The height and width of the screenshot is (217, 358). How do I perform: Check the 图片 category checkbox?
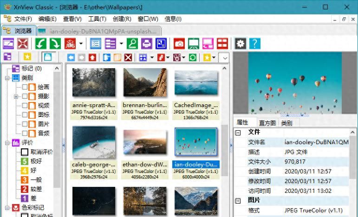tap(25, 124)
